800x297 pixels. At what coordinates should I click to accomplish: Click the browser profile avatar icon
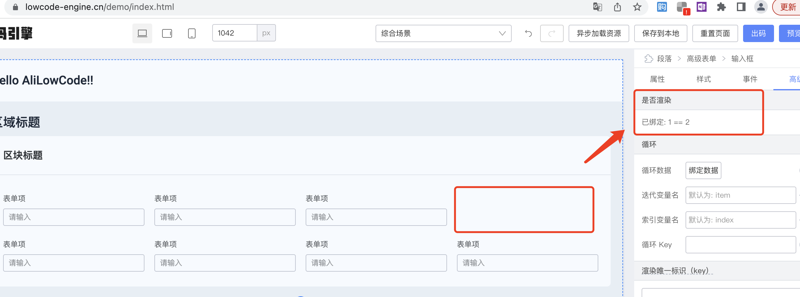click(x=761, y=7)
